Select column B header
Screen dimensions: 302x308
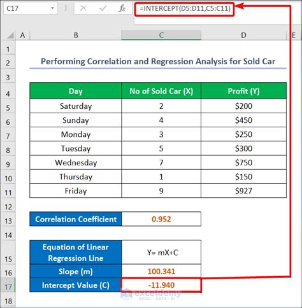click(x=76, y=35)
